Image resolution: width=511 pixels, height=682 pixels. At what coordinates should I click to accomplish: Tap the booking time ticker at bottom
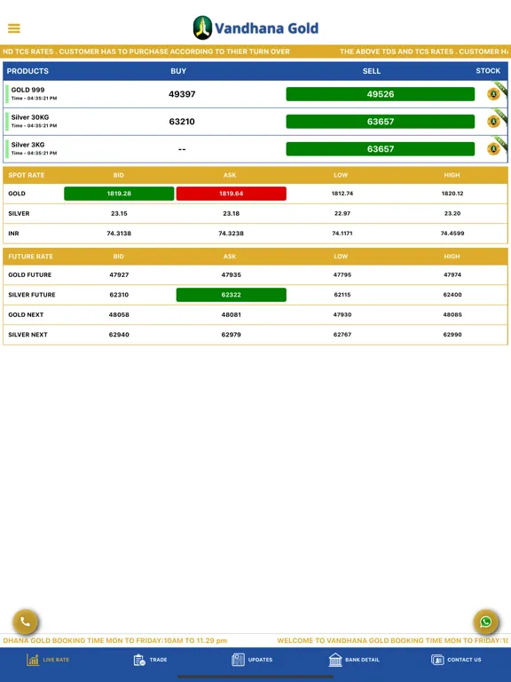pyautogui.click(x=255, y=640)
